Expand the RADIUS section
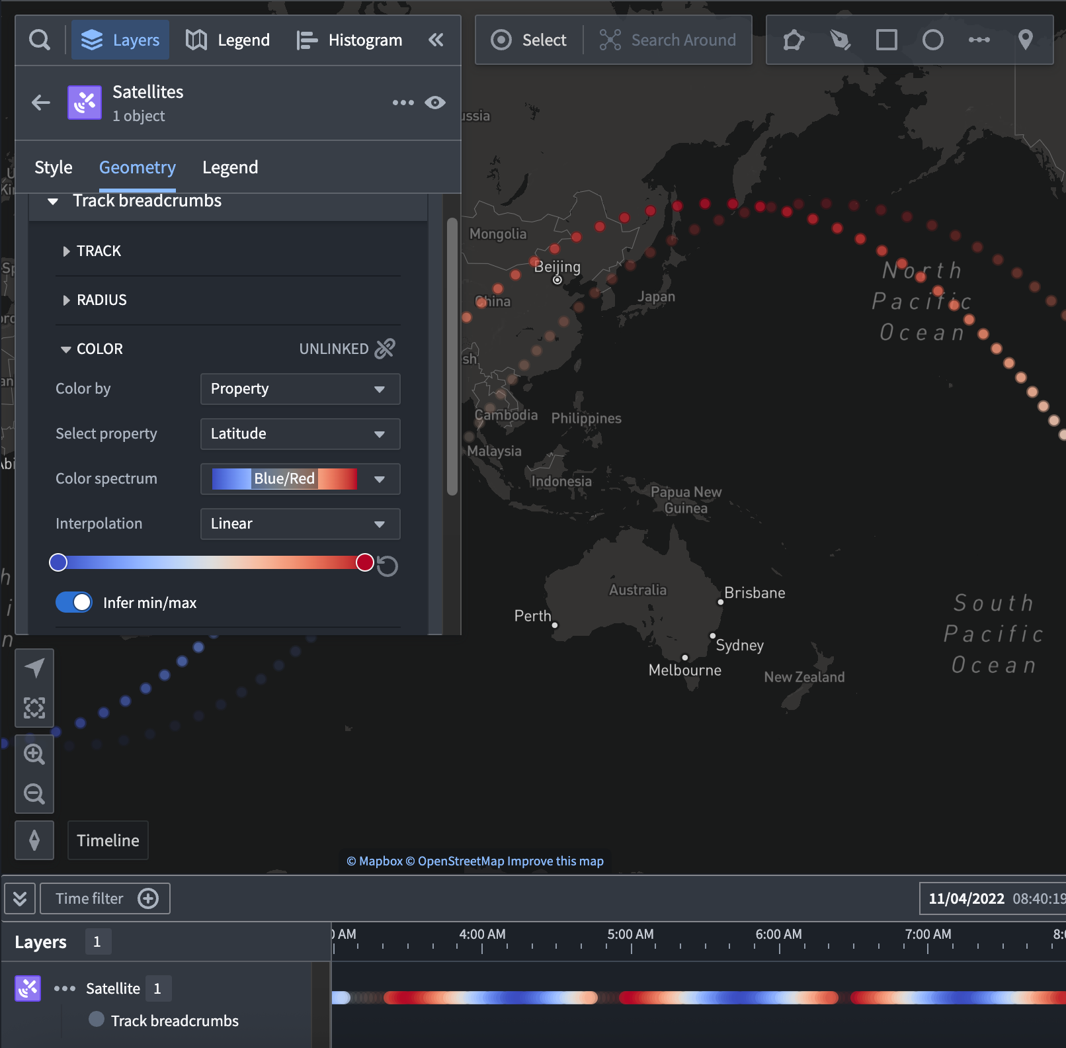This screenshot has height=1048, width=1066. pos(95,300)
